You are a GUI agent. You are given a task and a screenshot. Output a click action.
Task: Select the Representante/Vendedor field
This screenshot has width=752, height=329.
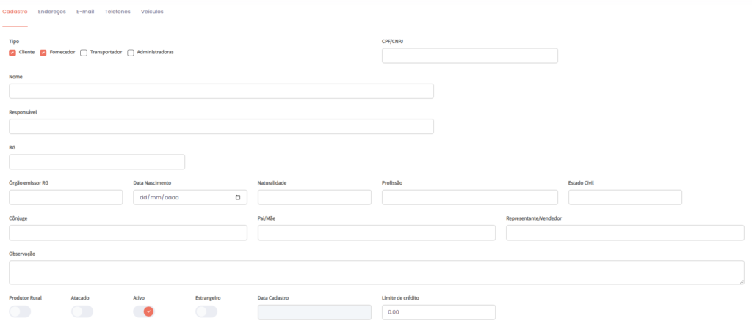click(x=625, y=233)
